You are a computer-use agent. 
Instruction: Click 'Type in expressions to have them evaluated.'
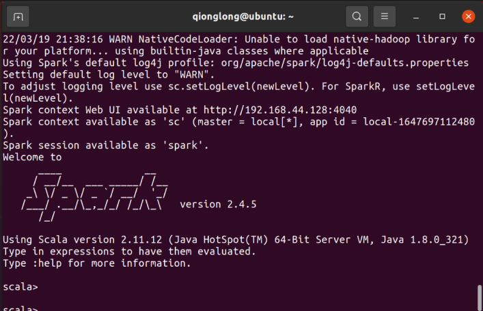coord(129,252)
